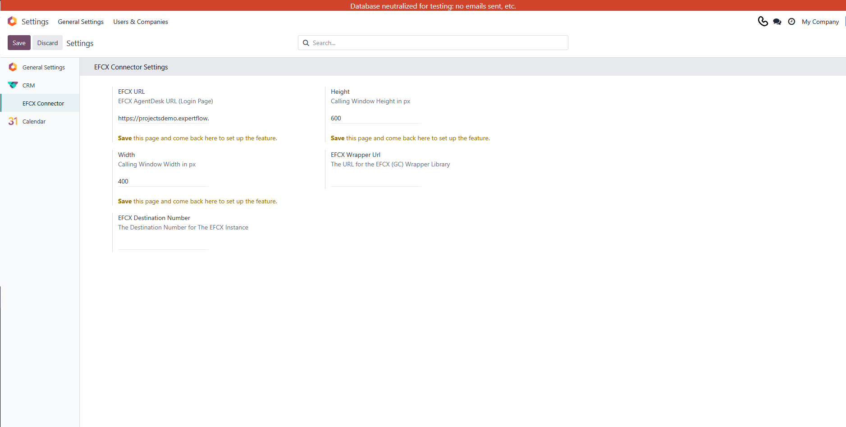Click the General Settings hexagon icon in sidebar
The width and height of the screenshot is (846, 427).
pyautogui.click(x=13, y=67)
